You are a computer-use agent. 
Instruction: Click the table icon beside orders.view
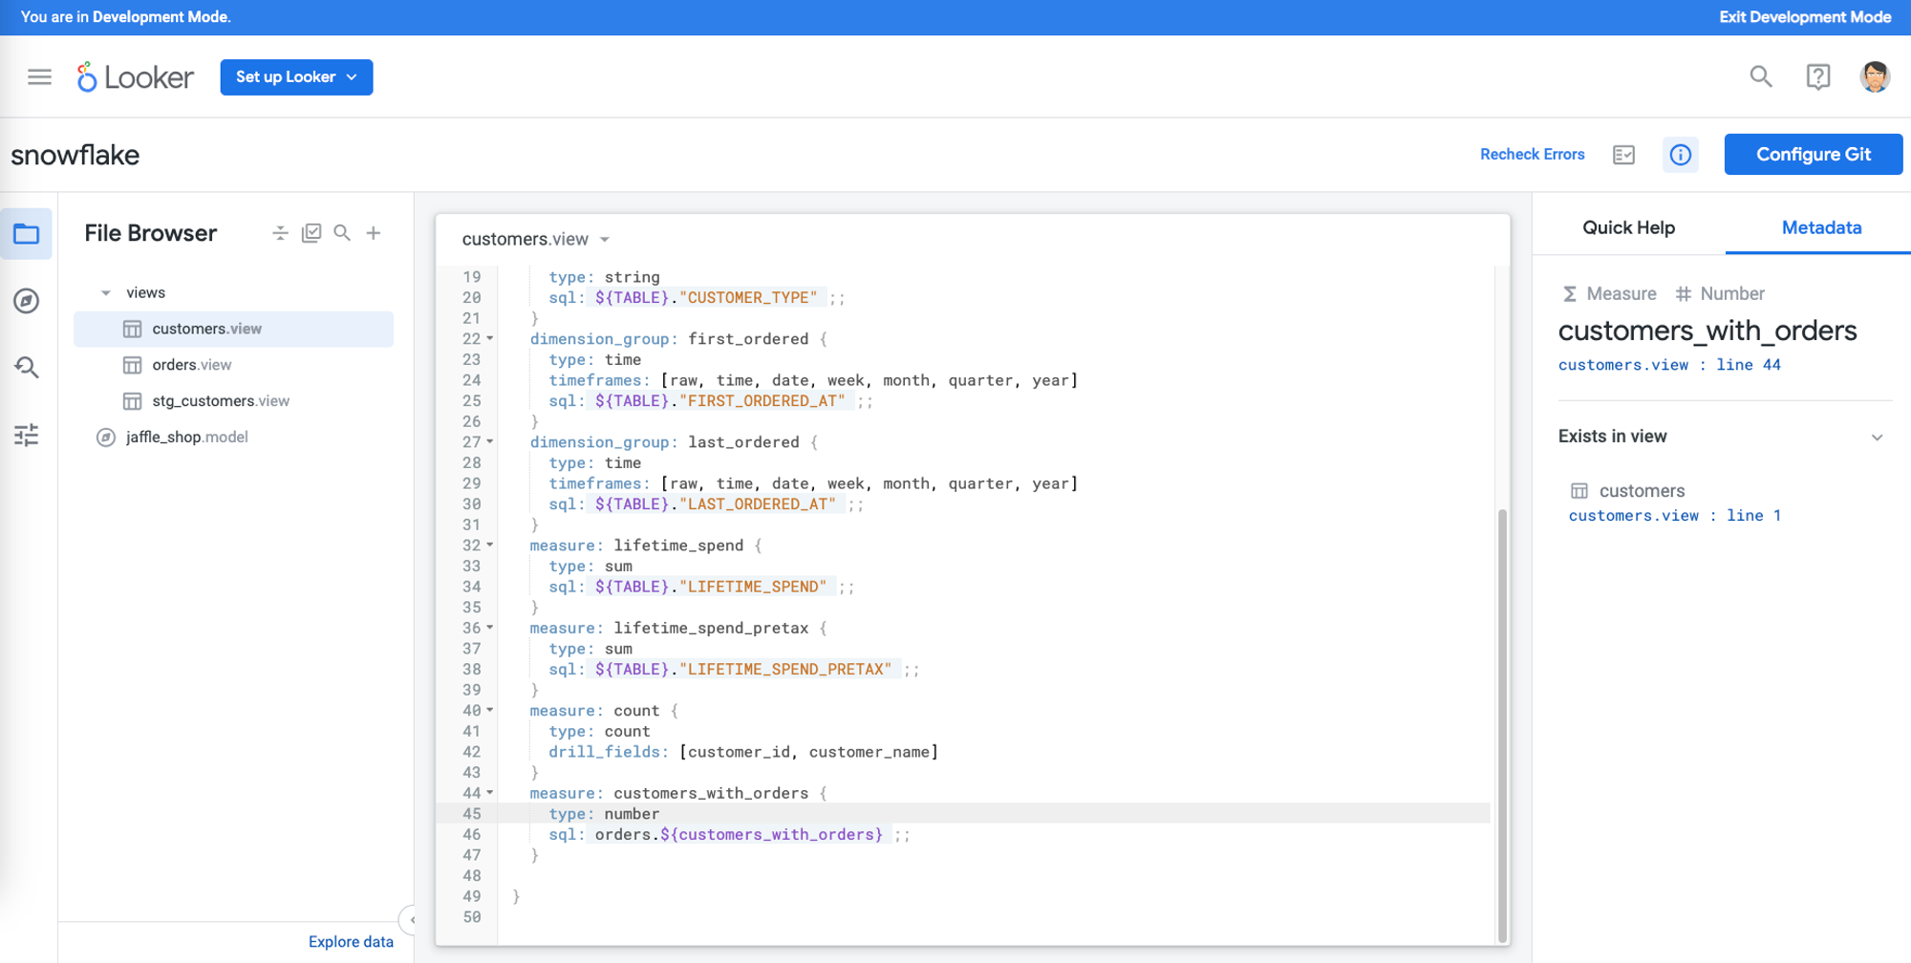click(x=132, y=365)
